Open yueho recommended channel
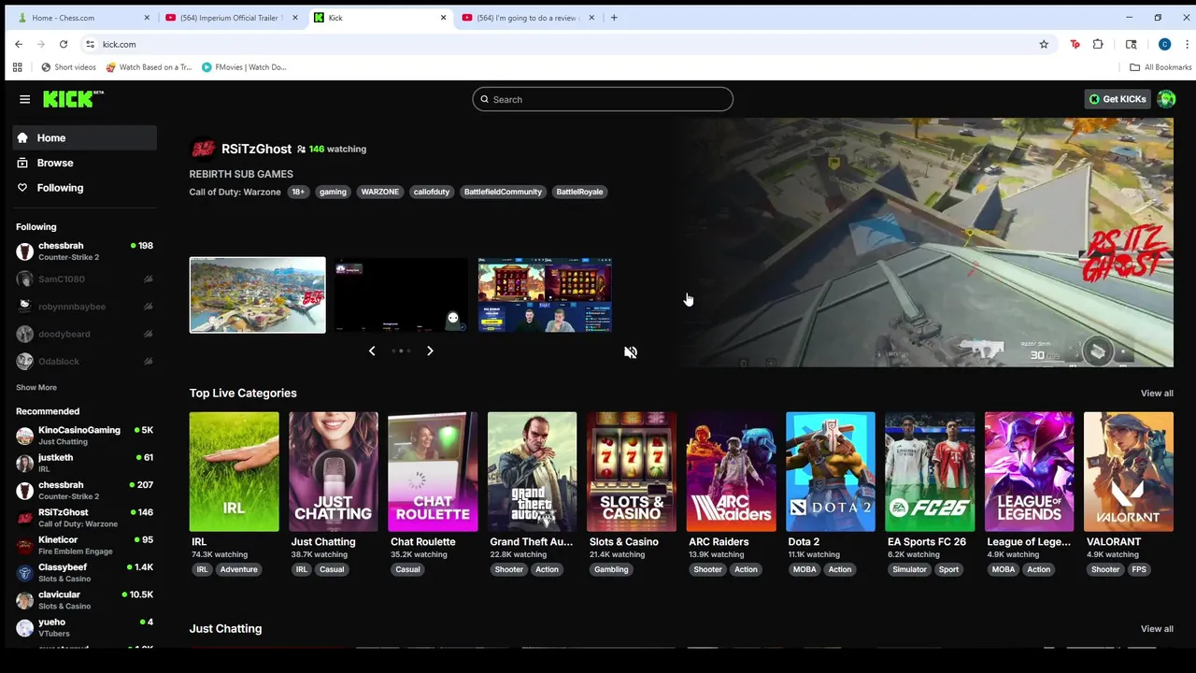 tap(85, 627)
